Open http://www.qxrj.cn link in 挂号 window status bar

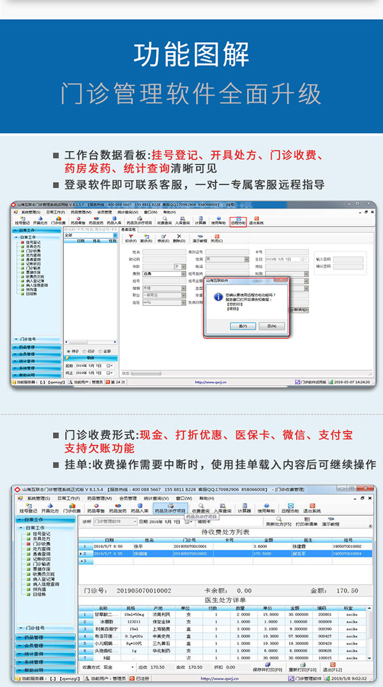point(211,382)
